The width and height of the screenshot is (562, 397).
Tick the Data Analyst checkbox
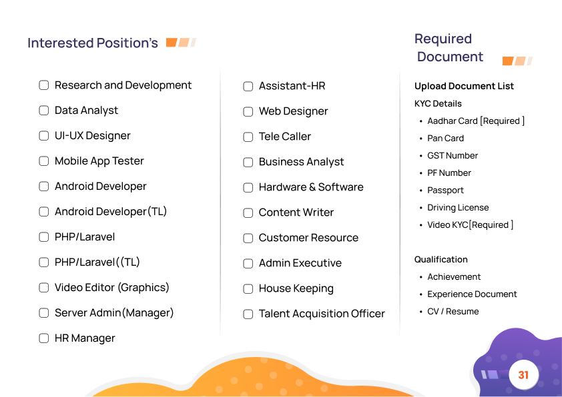pos(44,111)
